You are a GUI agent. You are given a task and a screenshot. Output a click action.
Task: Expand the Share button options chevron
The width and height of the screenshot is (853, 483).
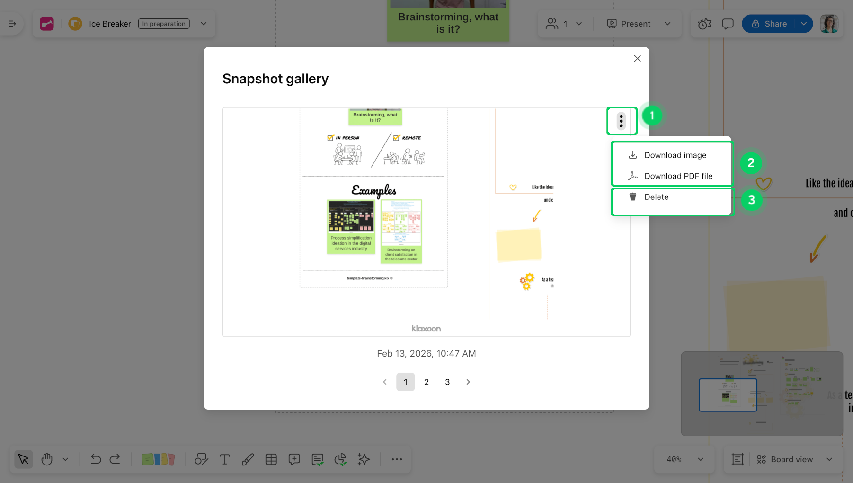(804, 23)
